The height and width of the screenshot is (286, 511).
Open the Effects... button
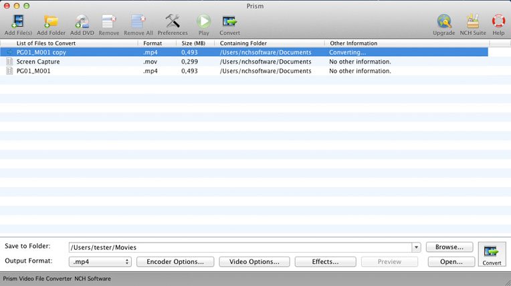tap(324, 262)
